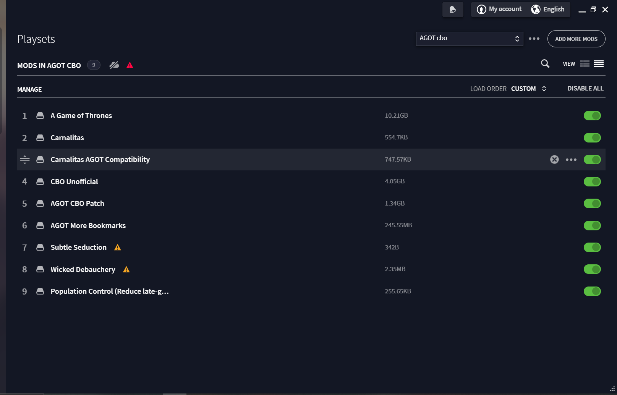Toggle off the Carnalitas mod

point(592,138)
